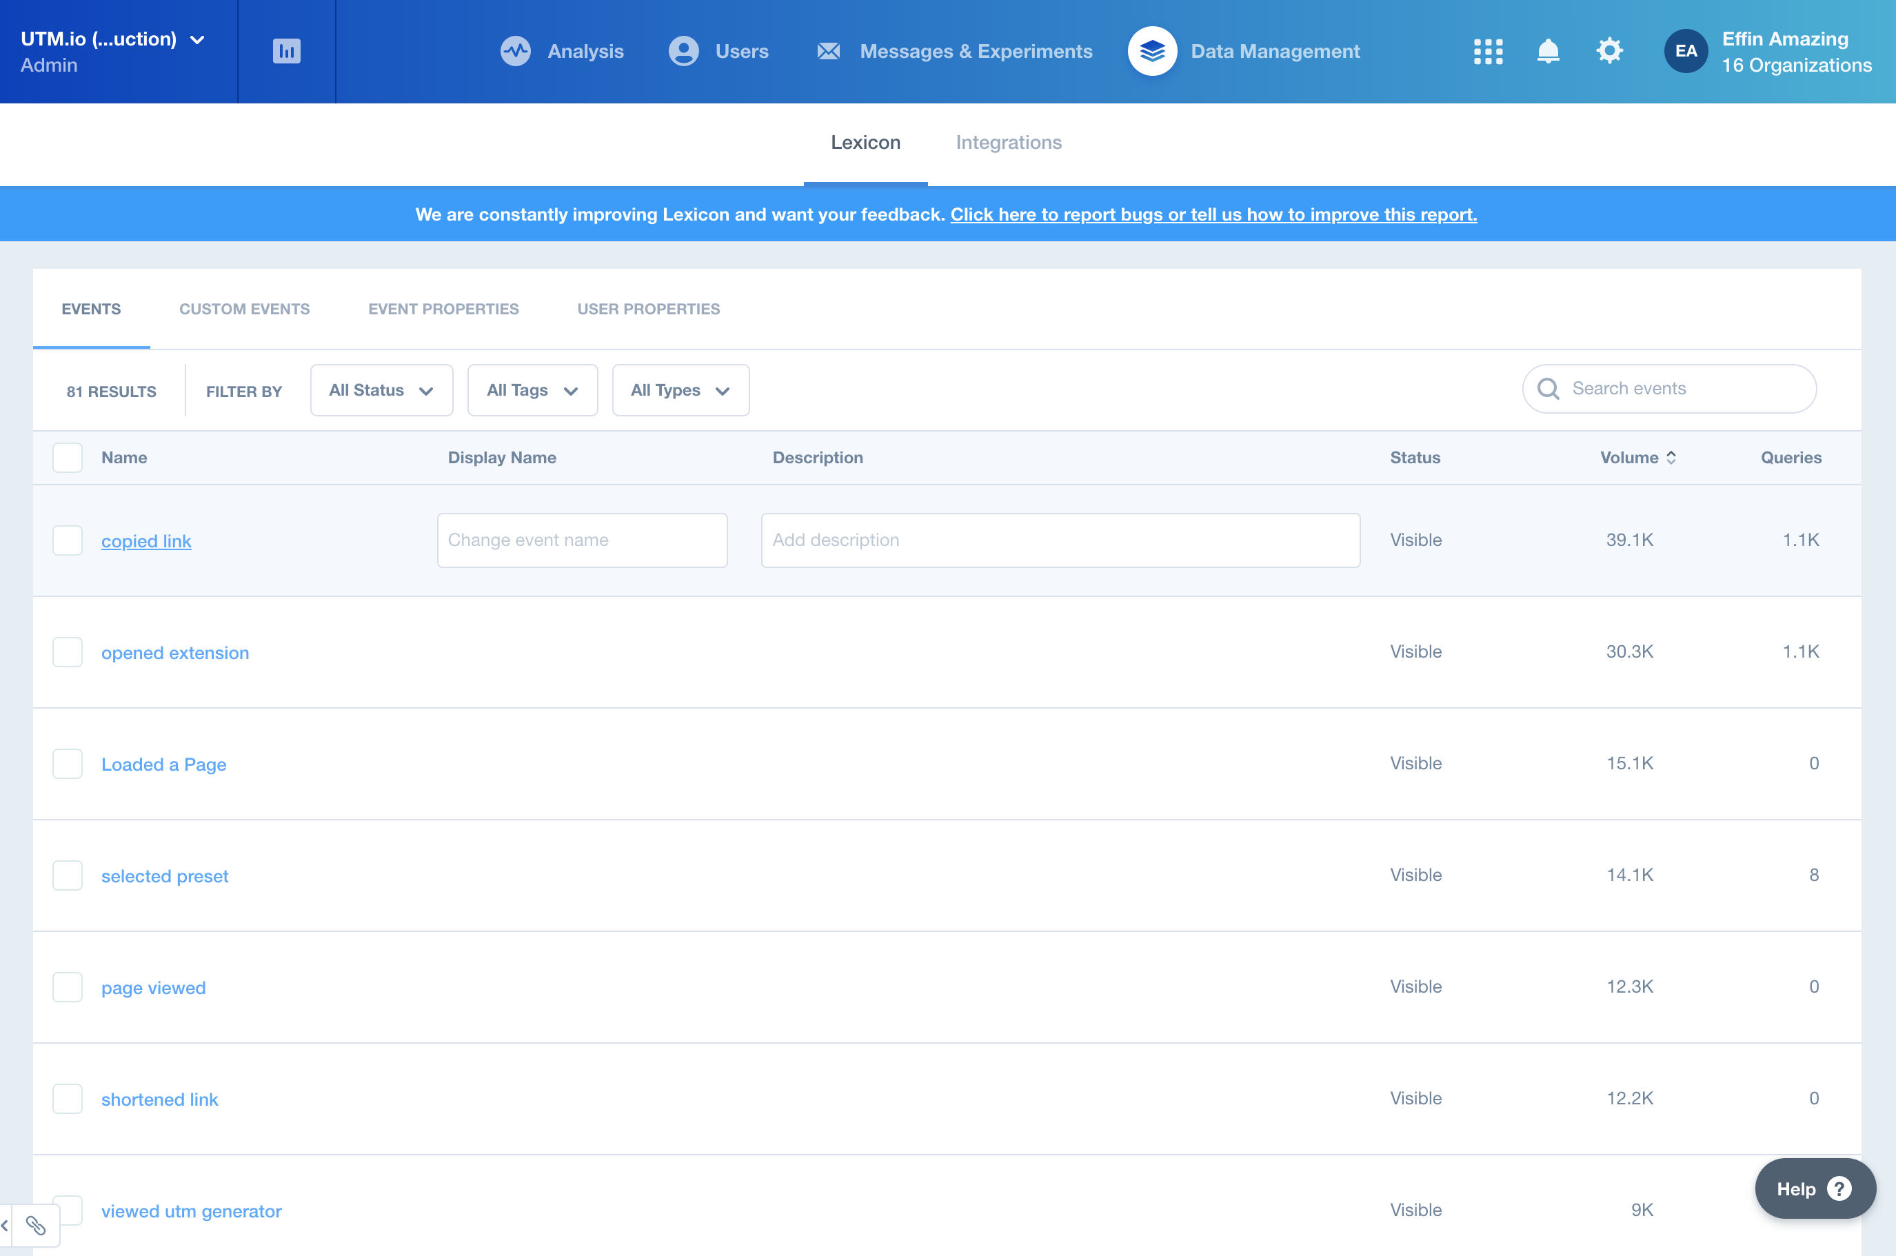
Task: Check the box for Loaded a Page
Action: (x=68, y=764)
